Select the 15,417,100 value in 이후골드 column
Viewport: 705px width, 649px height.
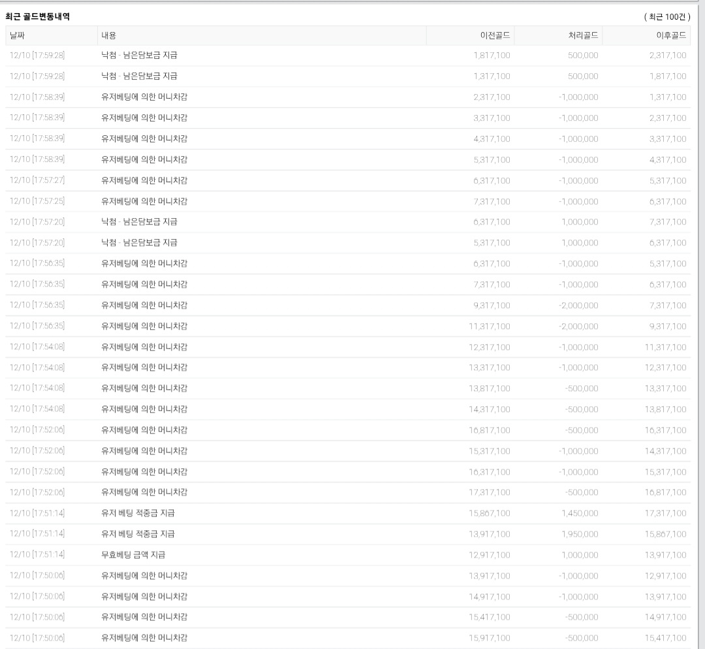coord(666,638)
